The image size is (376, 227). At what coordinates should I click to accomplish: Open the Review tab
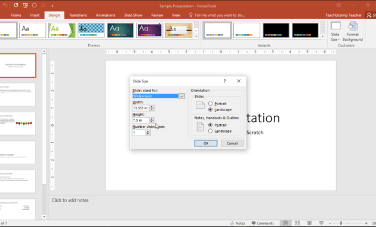click(x=157, y=15)
